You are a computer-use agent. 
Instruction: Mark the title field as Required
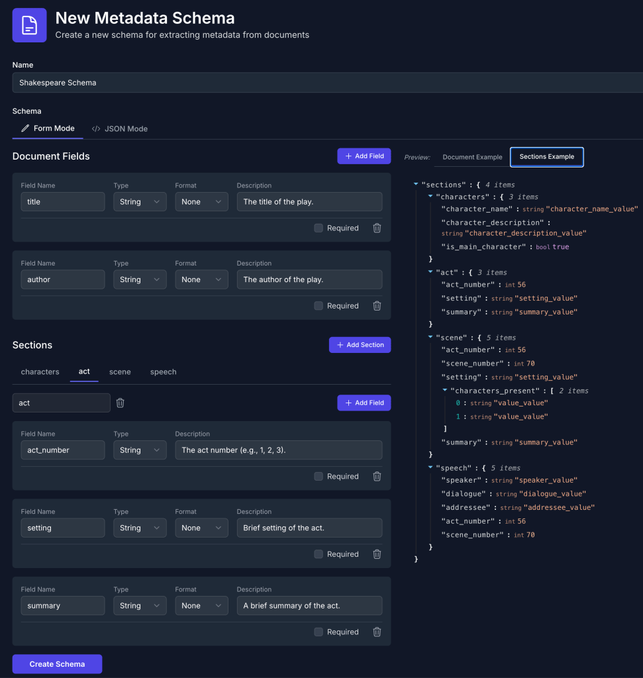pyautogui.click(x=319, y=228)
